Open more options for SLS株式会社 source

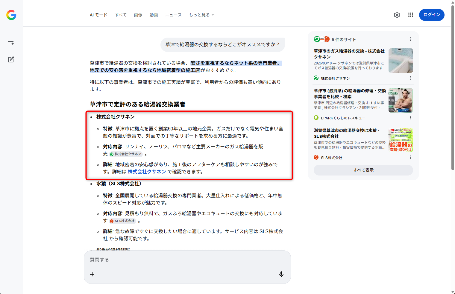click(x=410, y=157)
